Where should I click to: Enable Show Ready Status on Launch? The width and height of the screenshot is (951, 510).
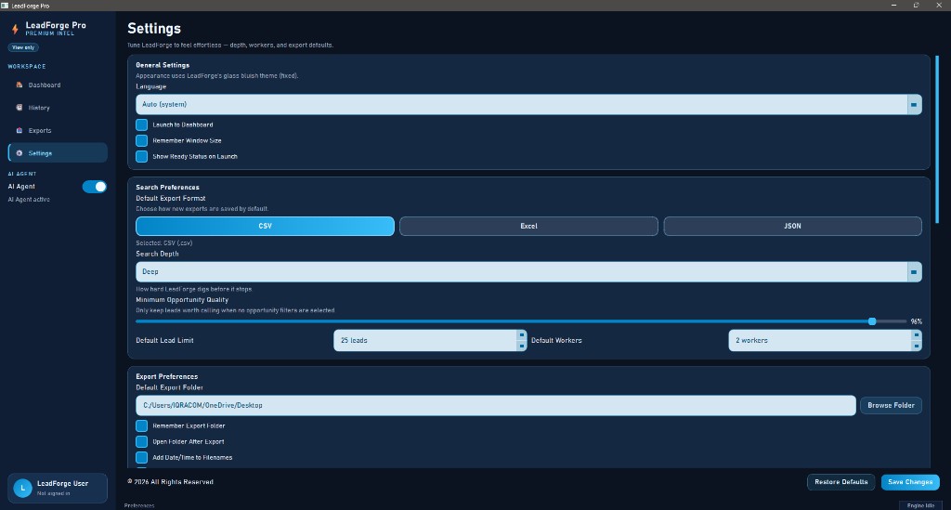tap(141, 156)
